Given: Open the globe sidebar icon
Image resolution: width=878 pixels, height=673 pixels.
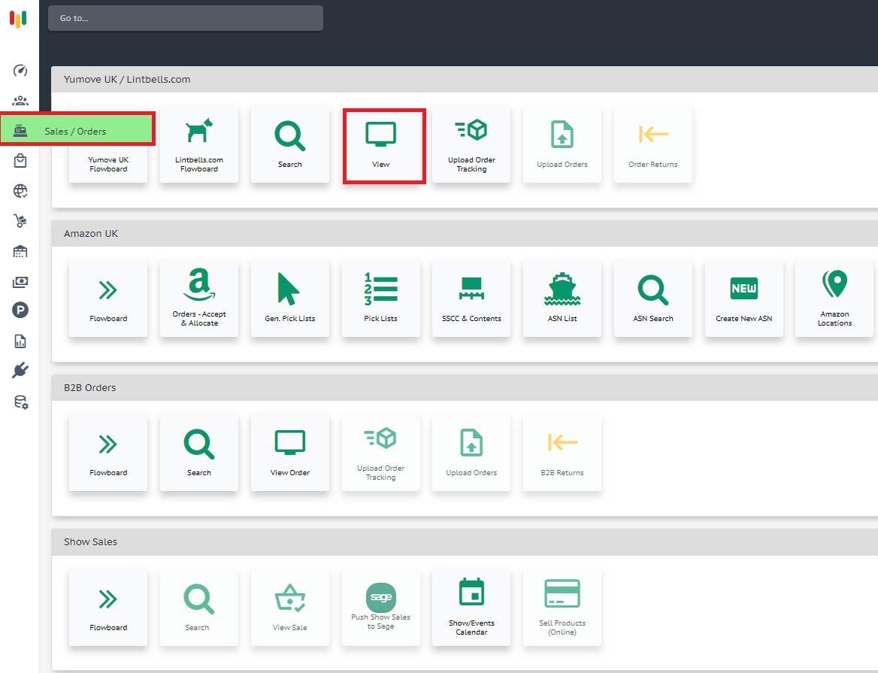Looking at the screenshot, I should (20, 191).
